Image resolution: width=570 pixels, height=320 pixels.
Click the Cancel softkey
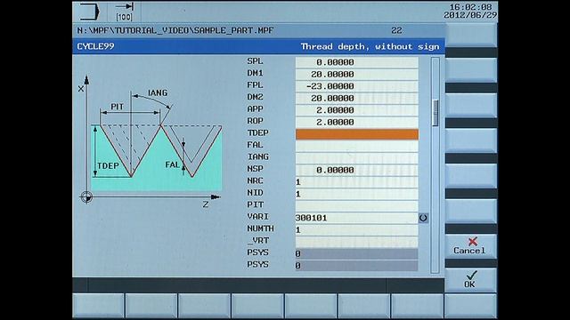470,246
